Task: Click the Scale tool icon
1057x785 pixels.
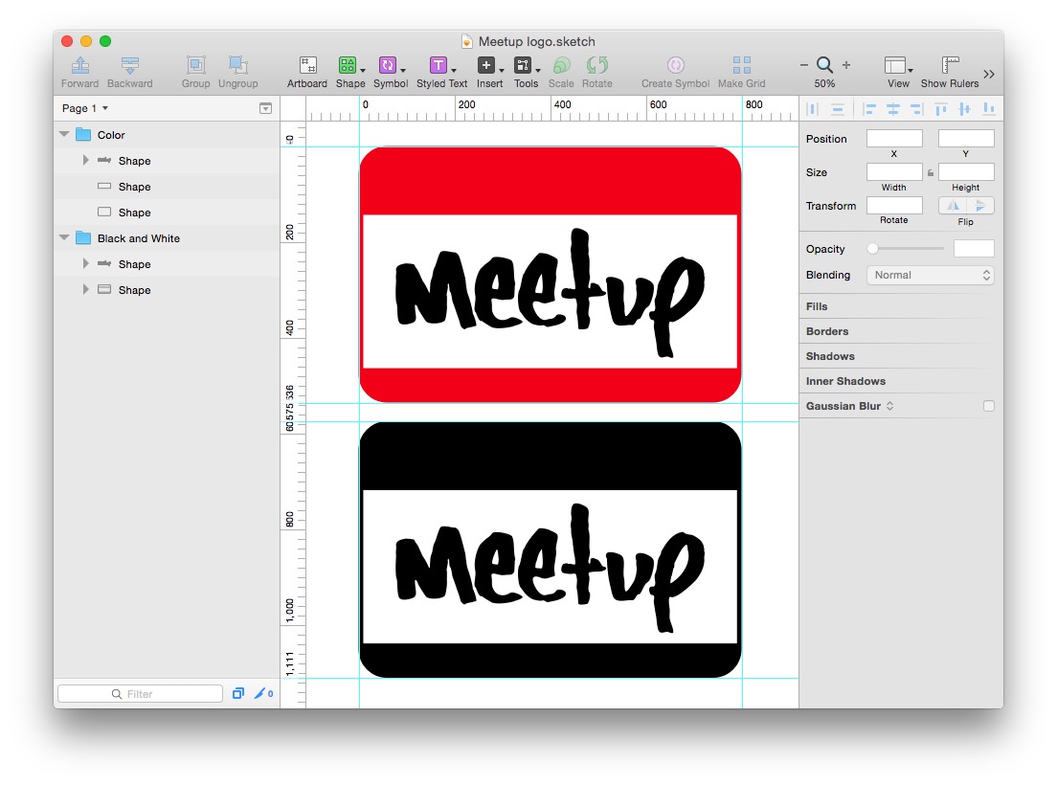Action: (561, 65)
